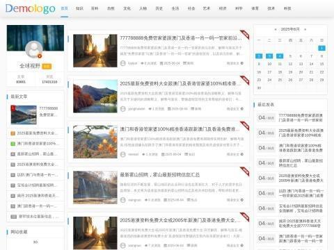This screenshot has height=250, width=334.
Task: Select day 15 in the calendar
Action: [321, 64]
